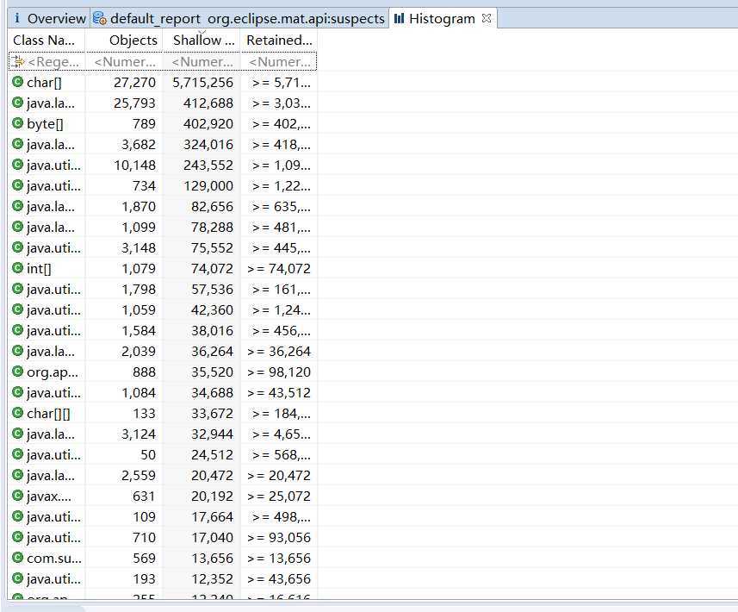Click the >= 20,472 retained heap cell
738x612 pixels.
(x=279, y=476)
